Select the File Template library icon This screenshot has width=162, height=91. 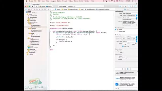click(x=122, y=69)
